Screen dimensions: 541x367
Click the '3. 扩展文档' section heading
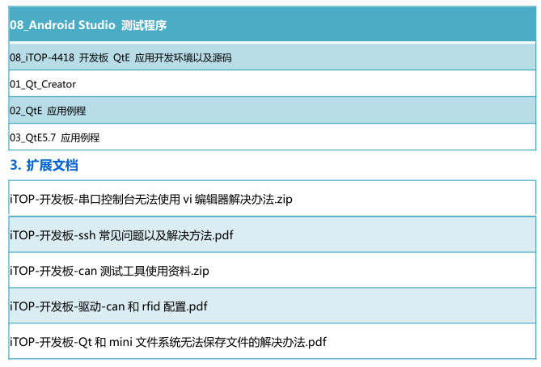(44, 165)
